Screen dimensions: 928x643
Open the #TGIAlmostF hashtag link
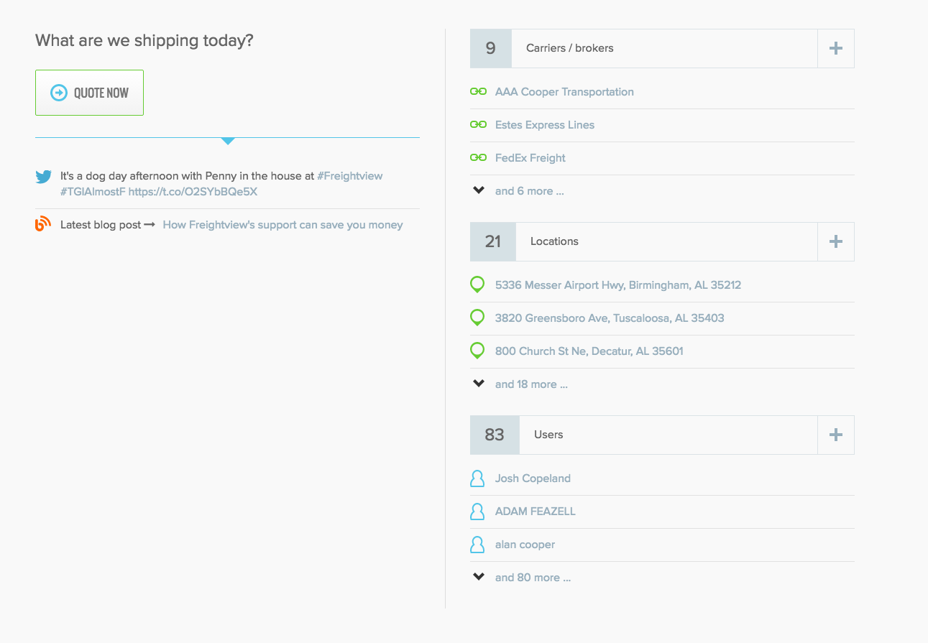click(x=93, y=192)
